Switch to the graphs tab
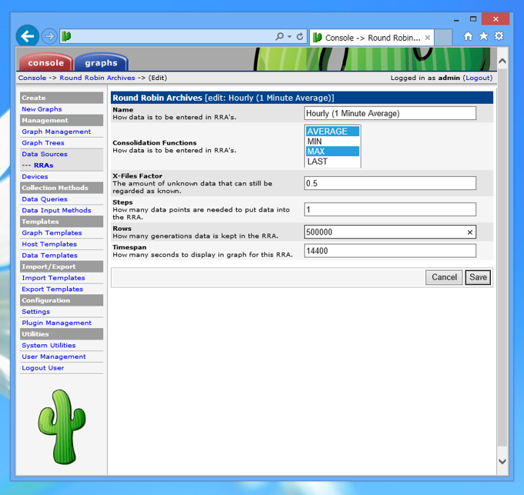Image resolution: width=524 pixels, height=495 pixels. click(101, 62)
